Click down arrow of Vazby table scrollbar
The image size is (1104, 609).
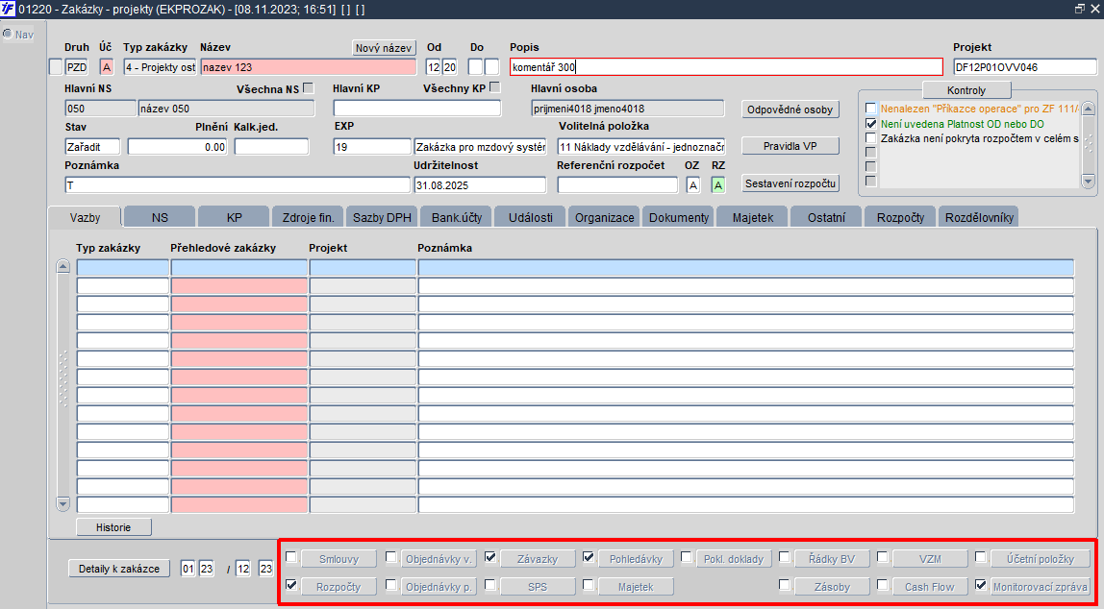[x=63, y=503]
